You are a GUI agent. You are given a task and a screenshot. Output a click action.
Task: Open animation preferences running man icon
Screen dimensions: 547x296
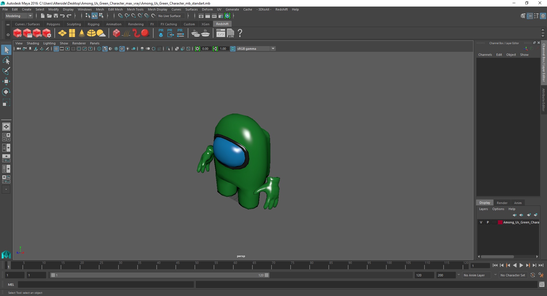click(x=541, y=275)
